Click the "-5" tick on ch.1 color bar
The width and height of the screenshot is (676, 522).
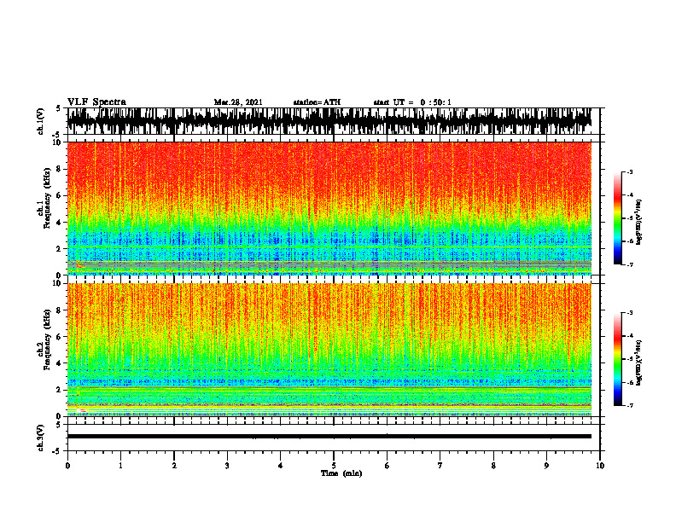click(x=630, y=218)
